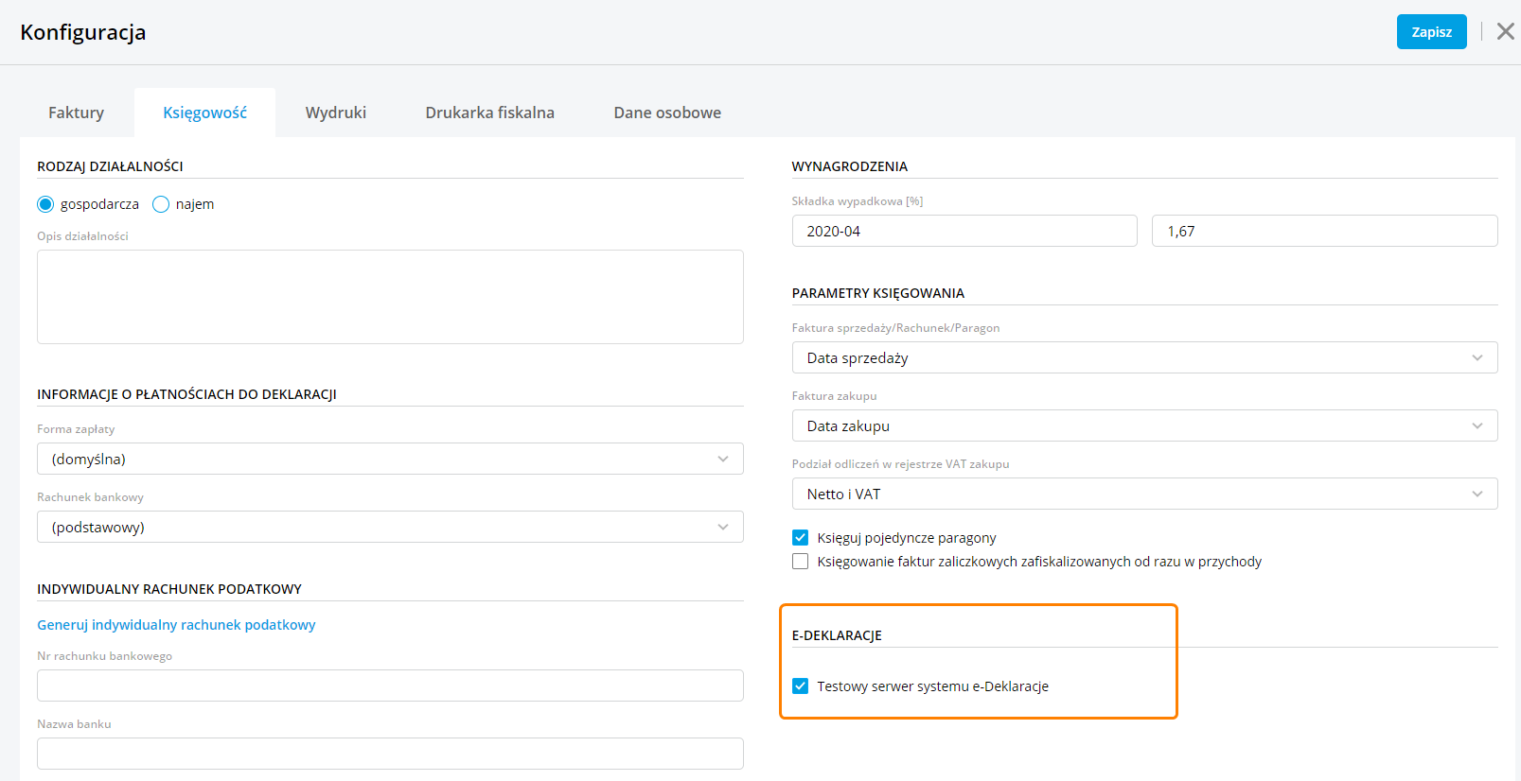Image resolution: width=1521 pixels, height=781 pixels.
Task: Disable Testowy serwer systemu e-Deklaracje checkbox
Action: (801, 686)
